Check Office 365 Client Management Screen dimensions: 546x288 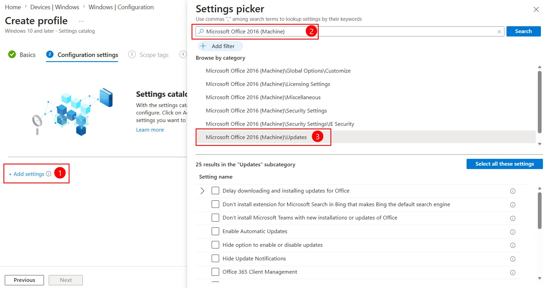pos(215,272)
